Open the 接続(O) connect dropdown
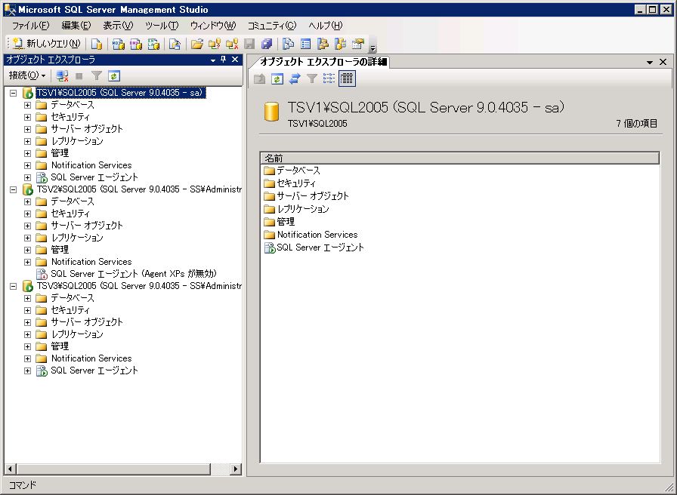The image size is (677, 495). click(x=27, y=76)
